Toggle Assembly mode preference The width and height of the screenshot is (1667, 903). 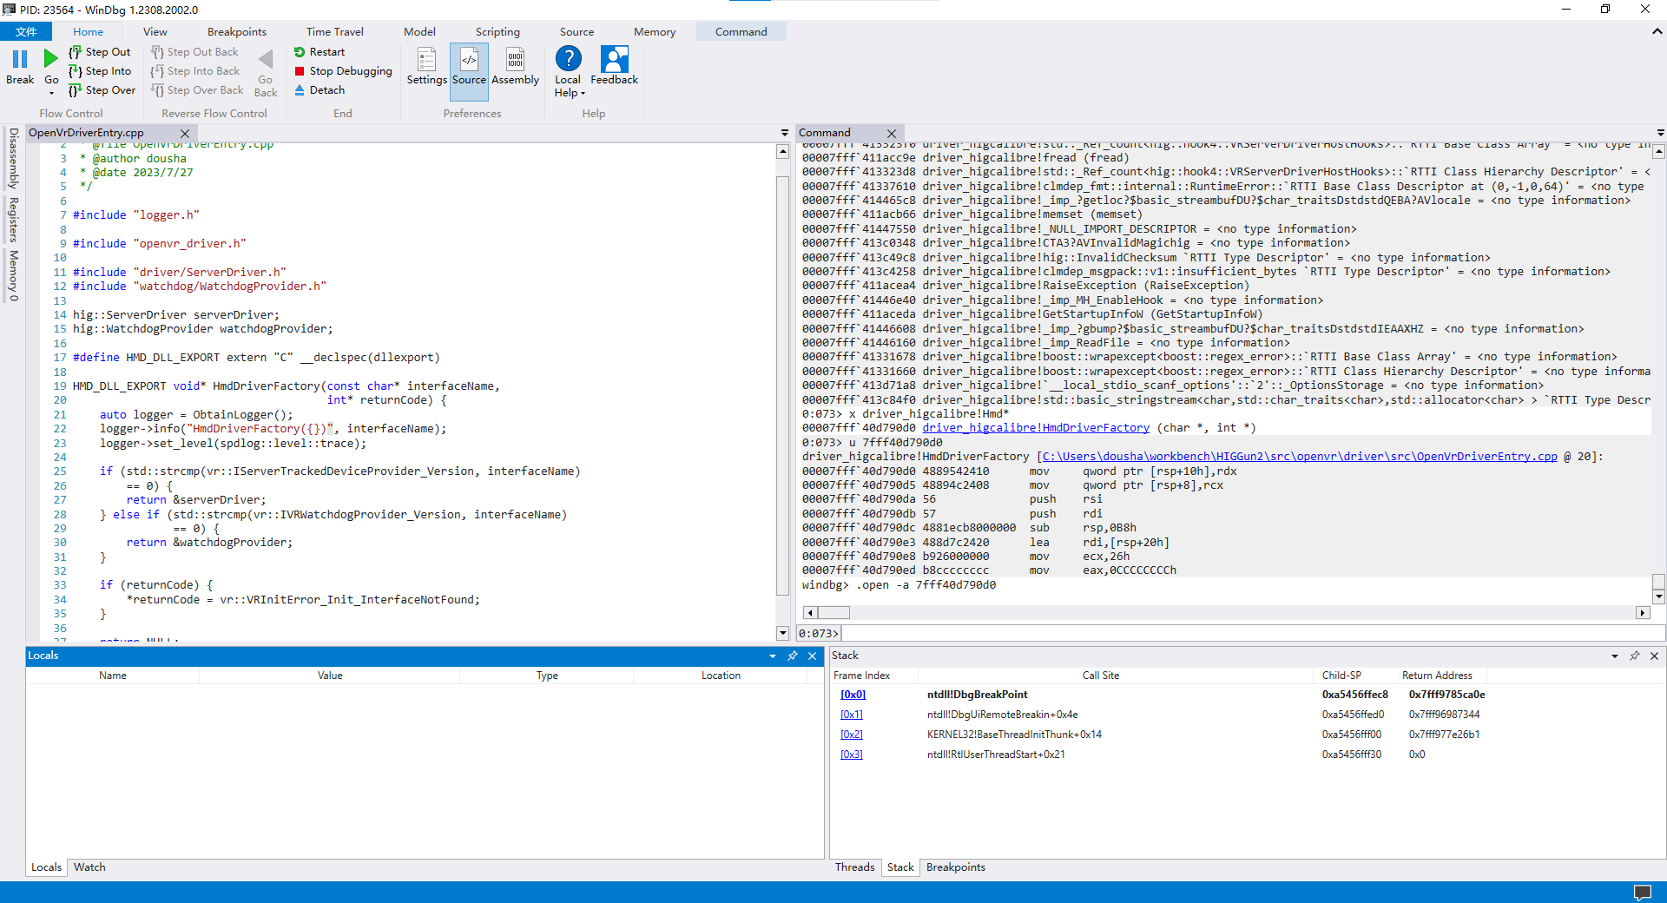point(516,66)
